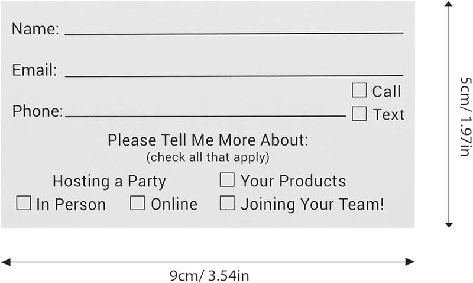
Task: Click the "Hosting a Party" label
Action: tap(109, 181)
